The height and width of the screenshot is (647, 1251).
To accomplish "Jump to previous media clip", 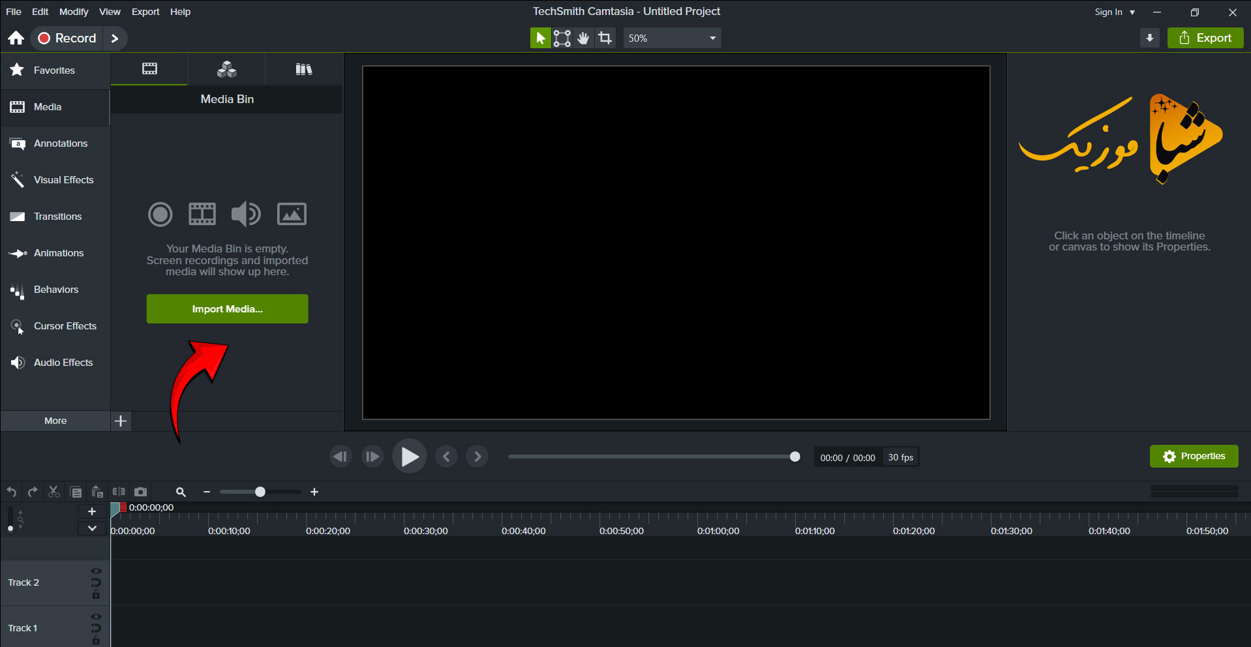I will (446, 457).
